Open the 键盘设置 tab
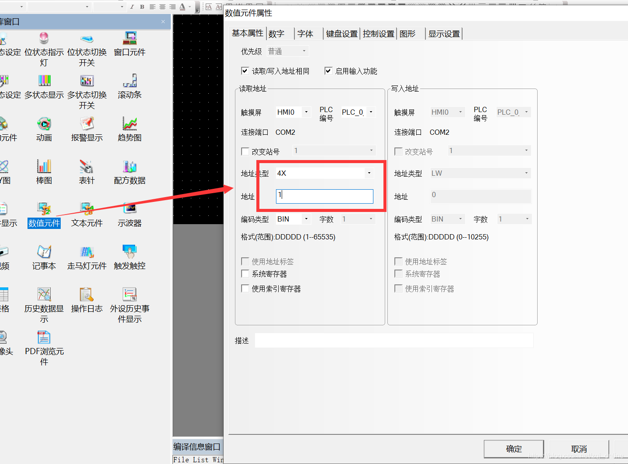Image resolution: width=628 pixels, height=464 pixels. click(342, 34)
